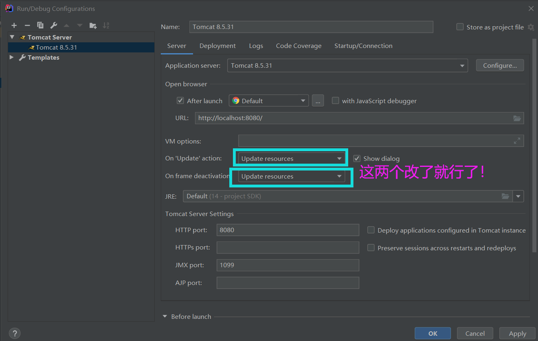Open the JRE dropdown arrow

[x=518, y=196]
